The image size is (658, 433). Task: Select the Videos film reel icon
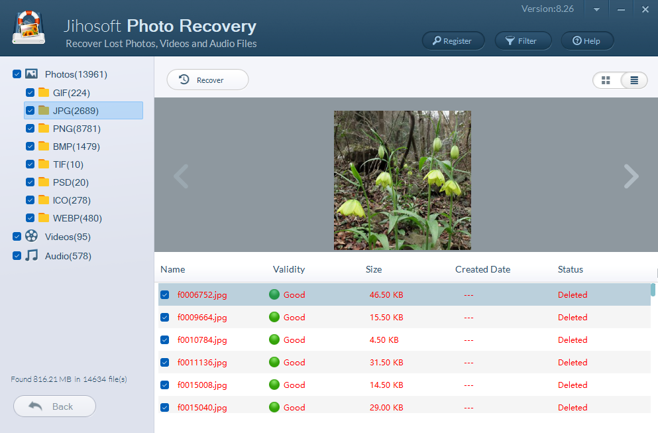click(31, 236)
